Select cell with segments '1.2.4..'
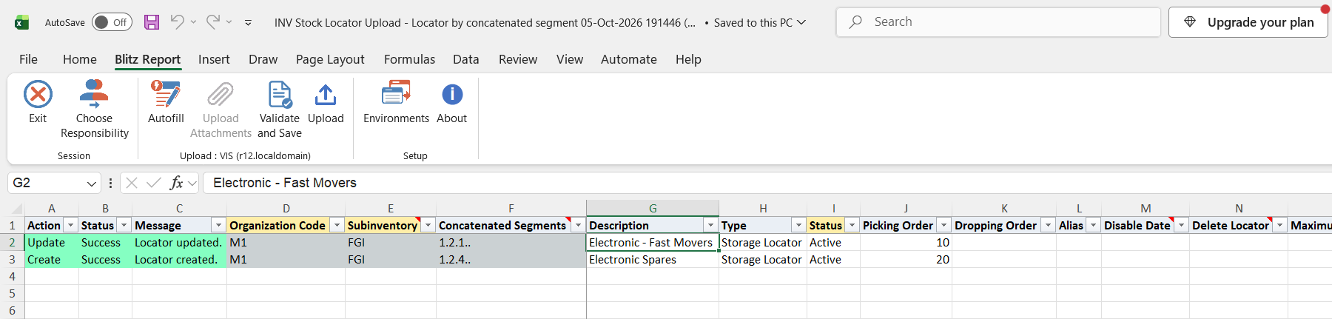This screenshot has height=319, width=1332. pos(511,260)
